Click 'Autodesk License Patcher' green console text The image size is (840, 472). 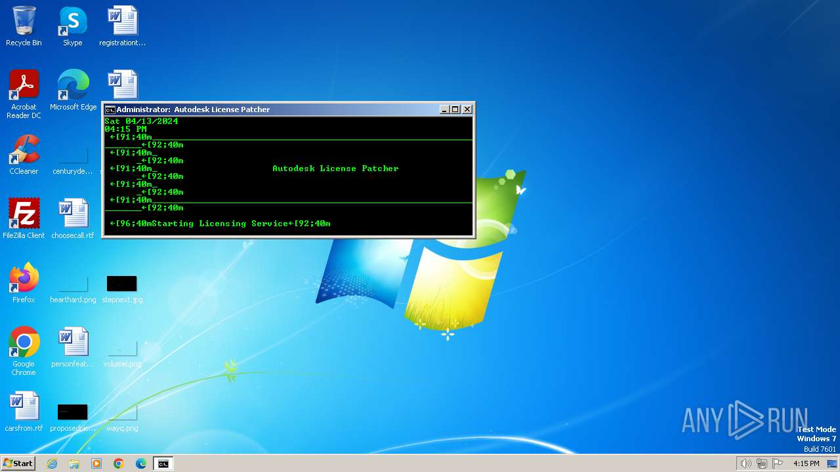tap(335, 168)
